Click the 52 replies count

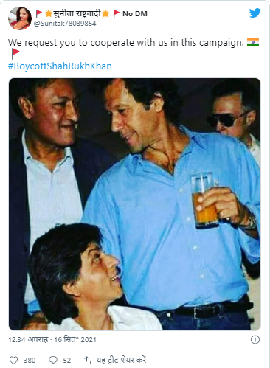click(x=67, y=361)
